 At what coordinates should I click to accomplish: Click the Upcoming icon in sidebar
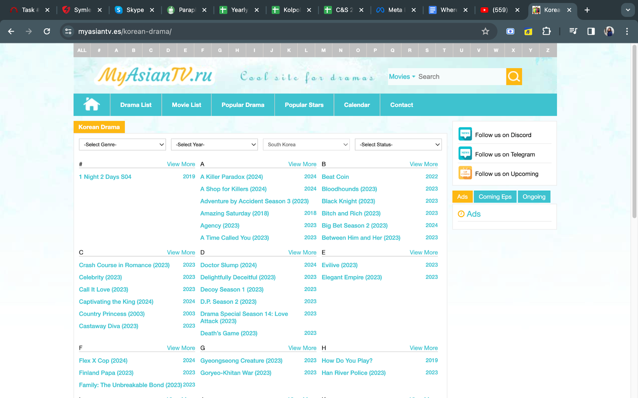465,173
